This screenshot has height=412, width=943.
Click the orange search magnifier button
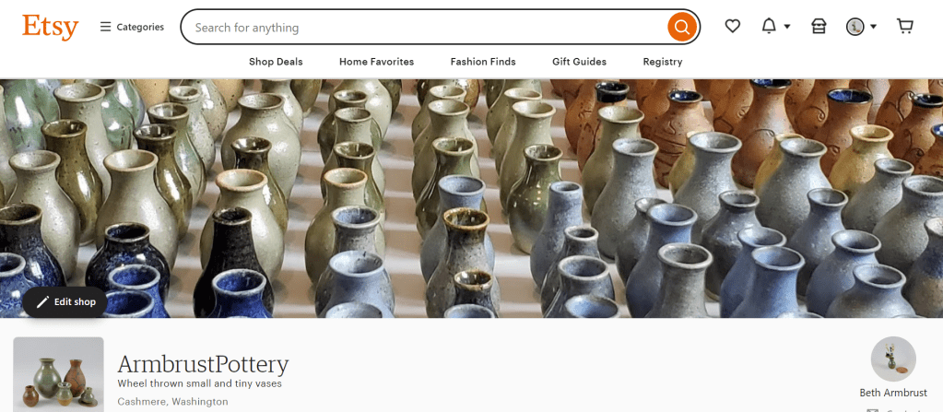tap(682, 27)
